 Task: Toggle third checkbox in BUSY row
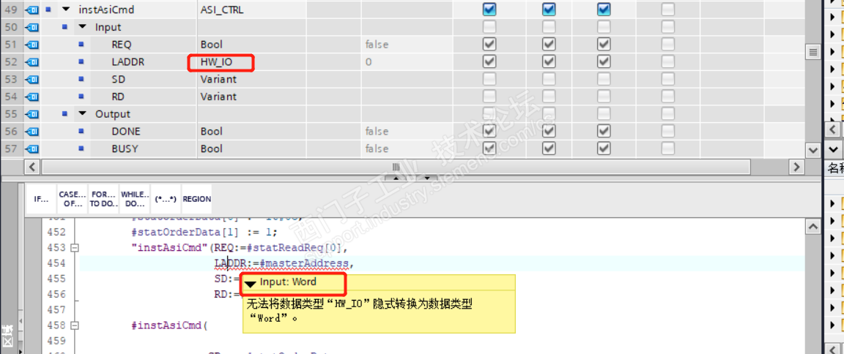tap(604, 148)
